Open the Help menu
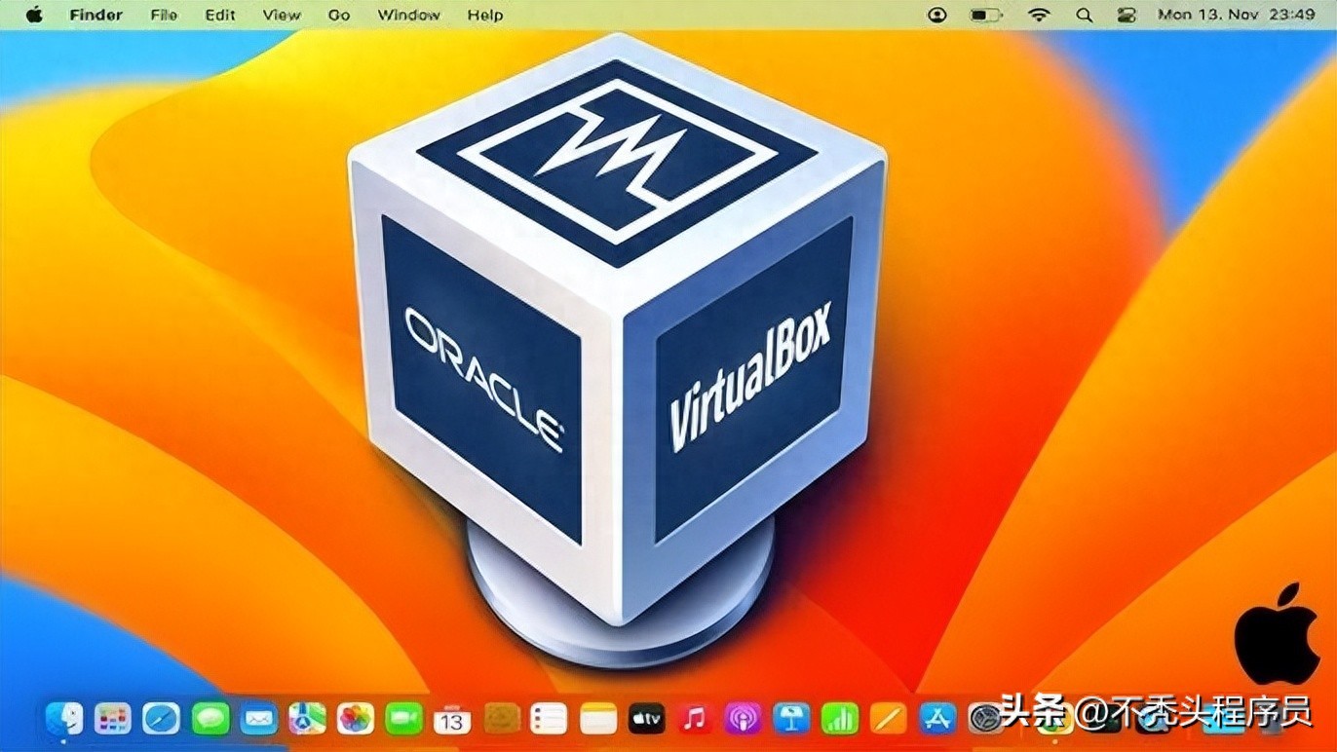Image resolution: width=1337 pixels, height=752 pixels. pyautogui.click(x=484, y=15)
